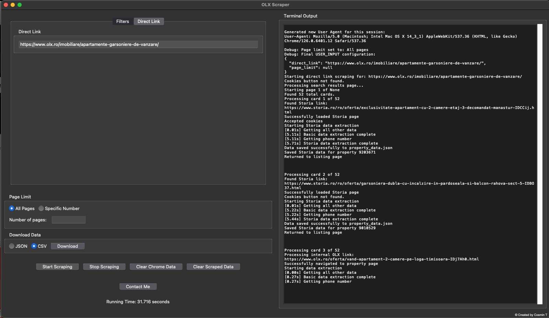Focus the Number of pages field
Screen dimensions: 549x318
coord(69,220)
